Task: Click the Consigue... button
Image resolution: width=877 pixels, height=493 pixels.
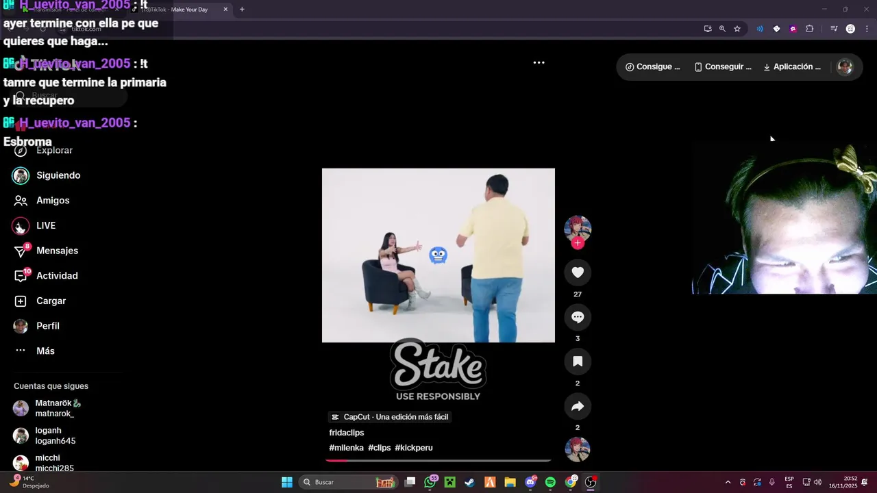Action: [653, 66]
